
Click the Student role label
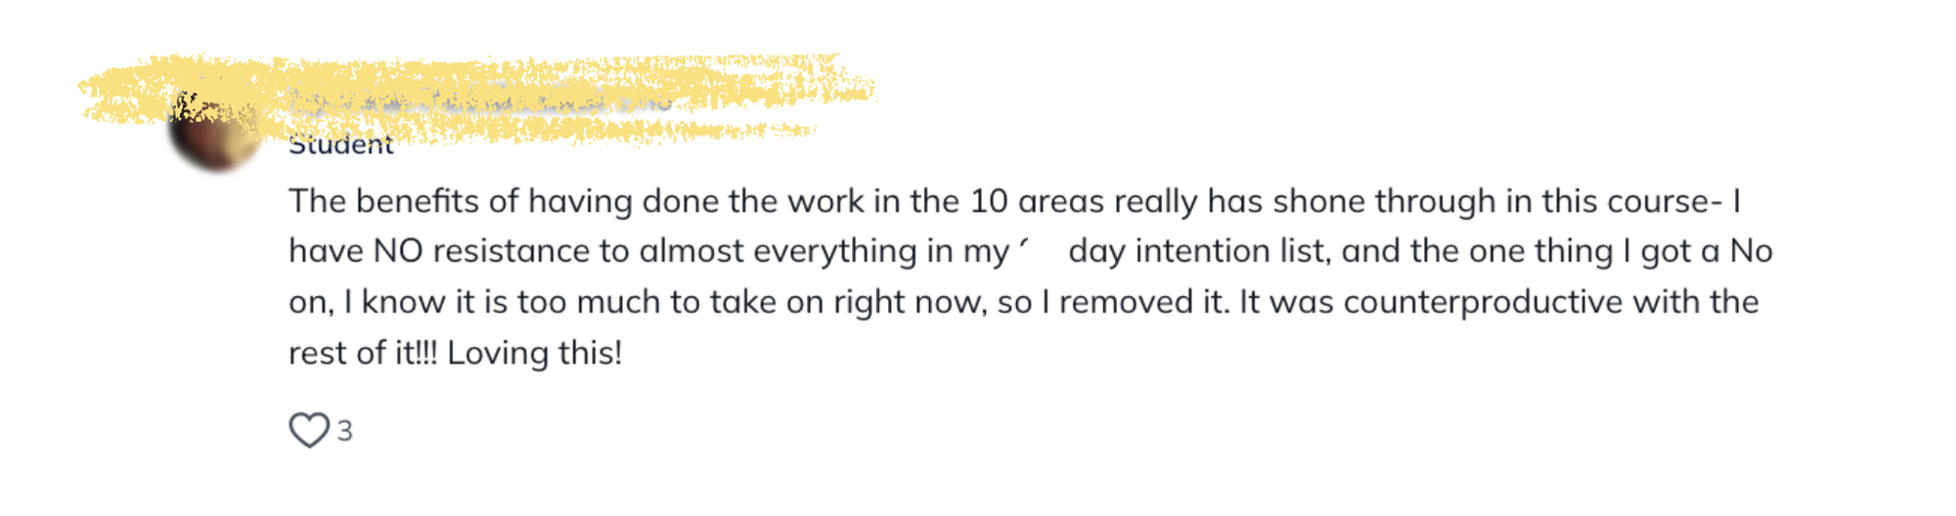tap(340, 146)
